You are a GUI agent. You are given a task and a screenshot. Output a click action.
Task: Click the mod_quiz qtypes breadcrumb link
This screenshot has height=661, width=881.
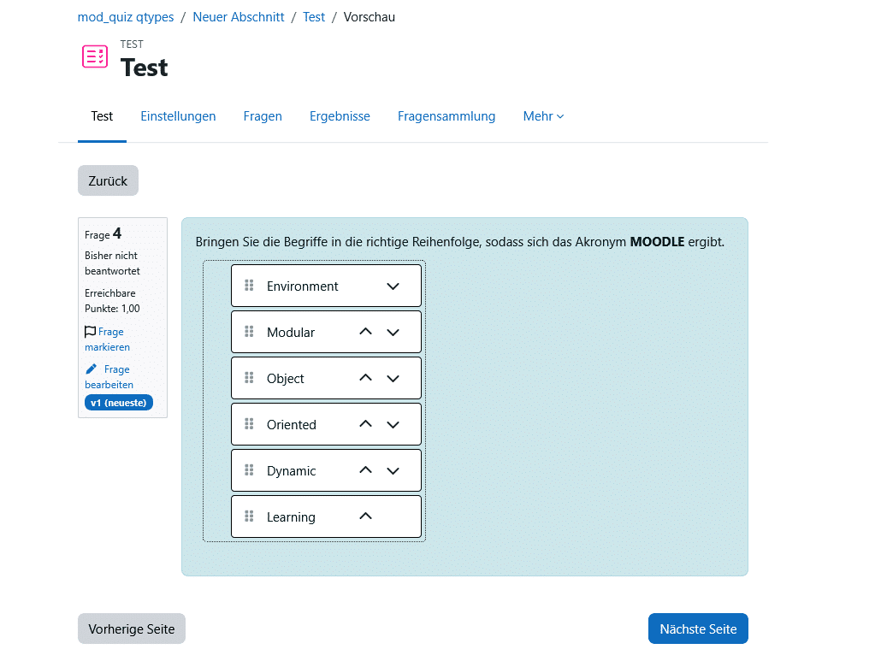point(126,17)
